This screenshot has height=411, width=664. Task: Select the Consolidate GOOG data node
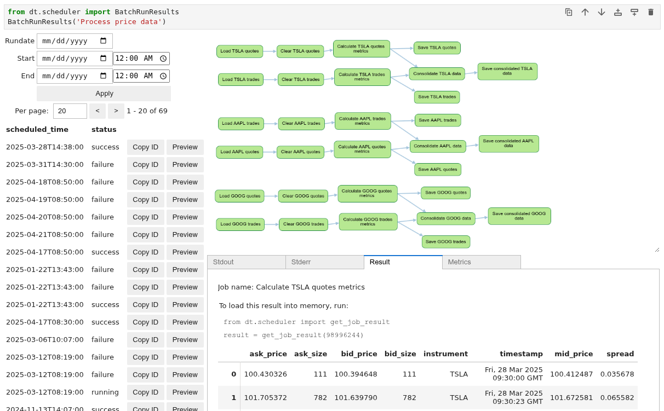[446, 219]
